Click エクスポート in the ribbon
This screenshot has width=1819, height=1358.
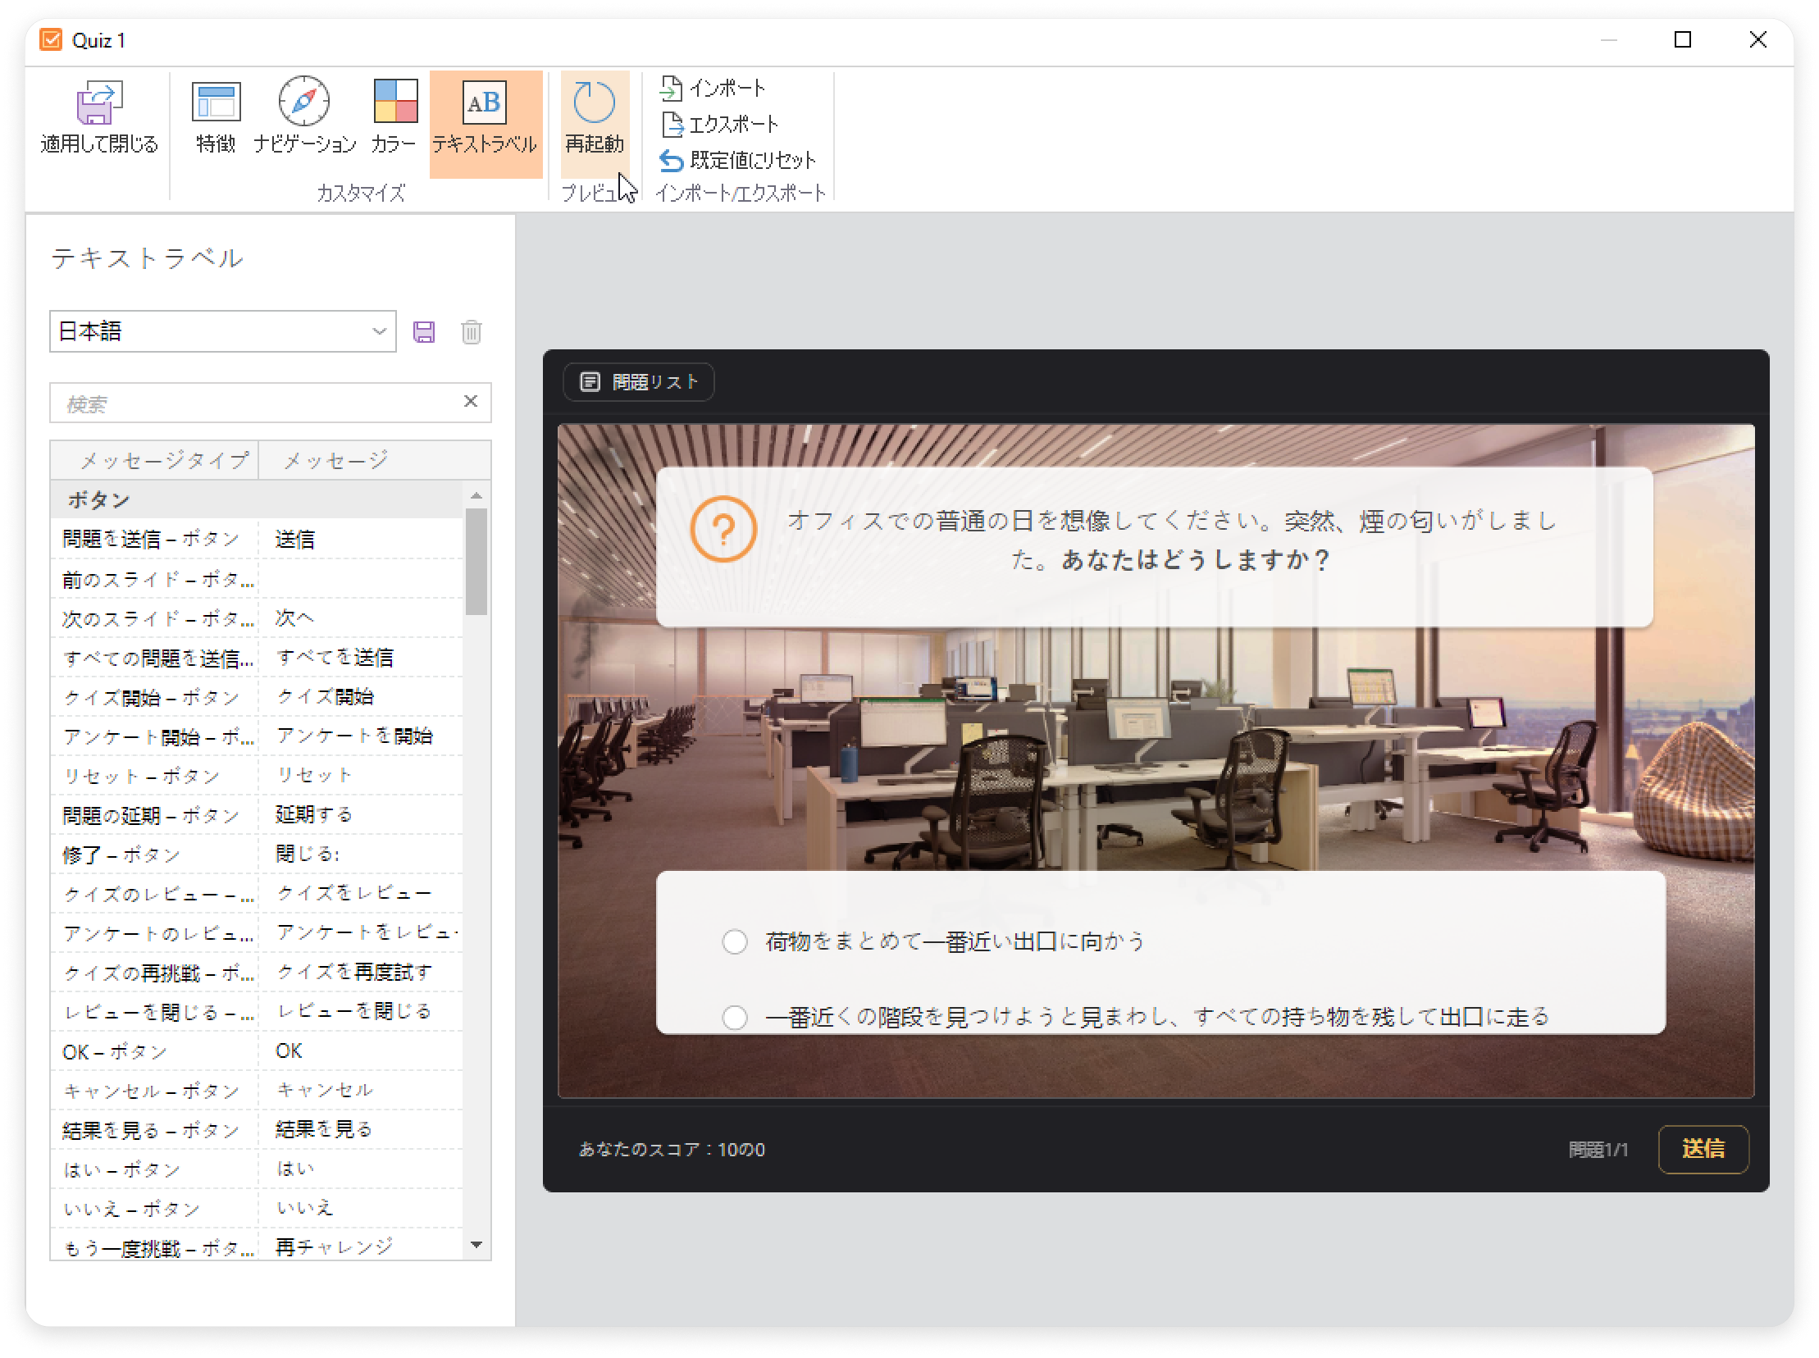point(720,124)
